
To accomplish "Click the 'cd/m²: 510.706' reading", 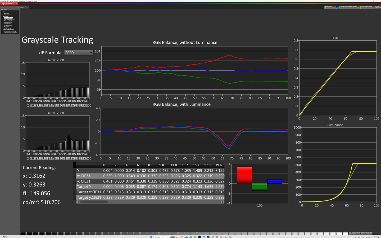I will tap(42, 202).
